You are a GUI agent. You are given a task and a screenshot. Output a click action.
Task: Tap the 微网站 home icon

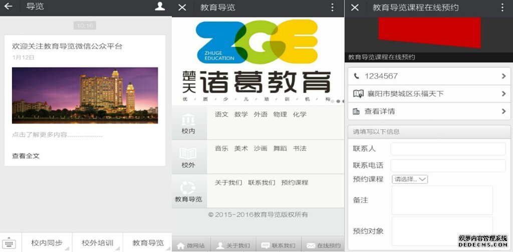[x=180, y=246]
